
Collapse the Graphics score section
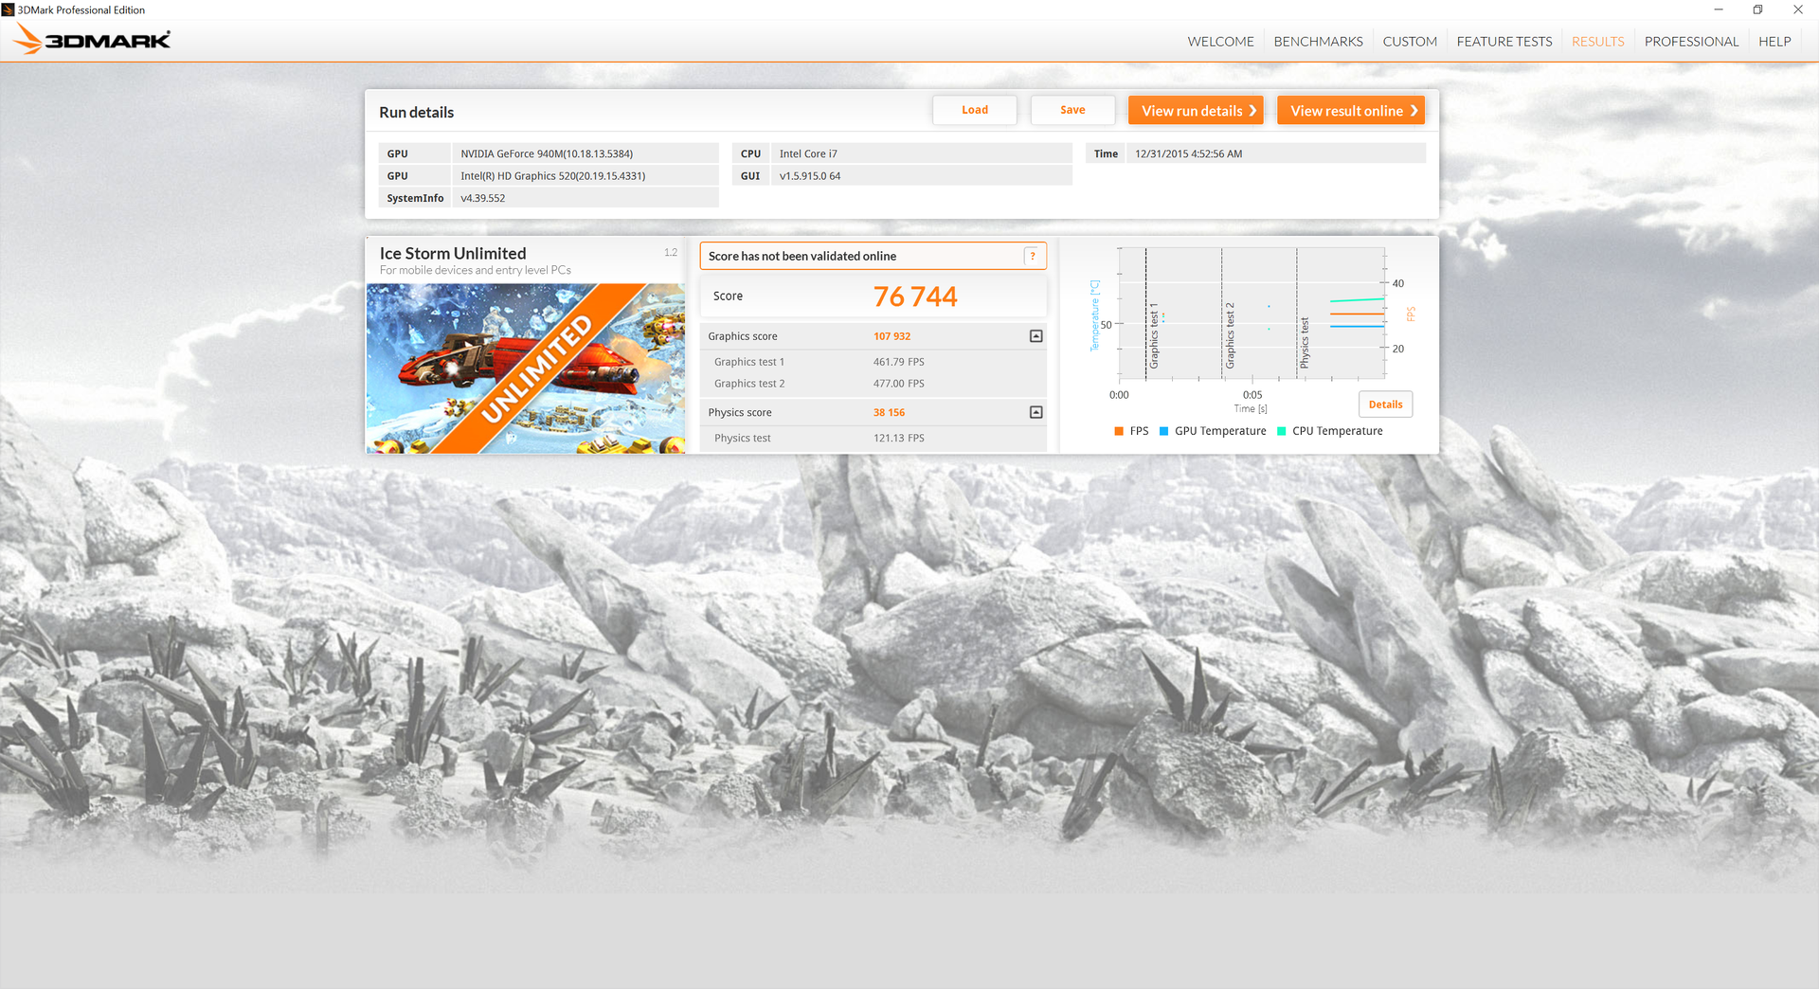point(1036,336)
